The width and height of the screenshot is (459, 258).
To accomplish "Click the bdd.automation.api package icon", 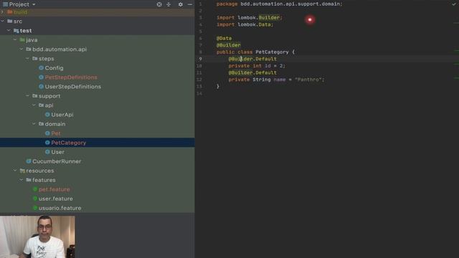I will coord(29,49).
